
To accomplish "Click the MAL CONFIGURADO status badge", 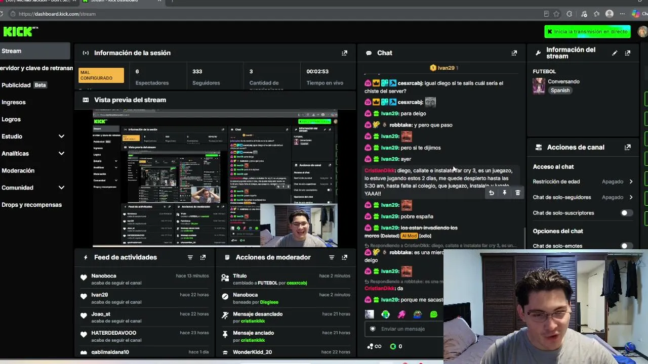I will coord(101,75).
